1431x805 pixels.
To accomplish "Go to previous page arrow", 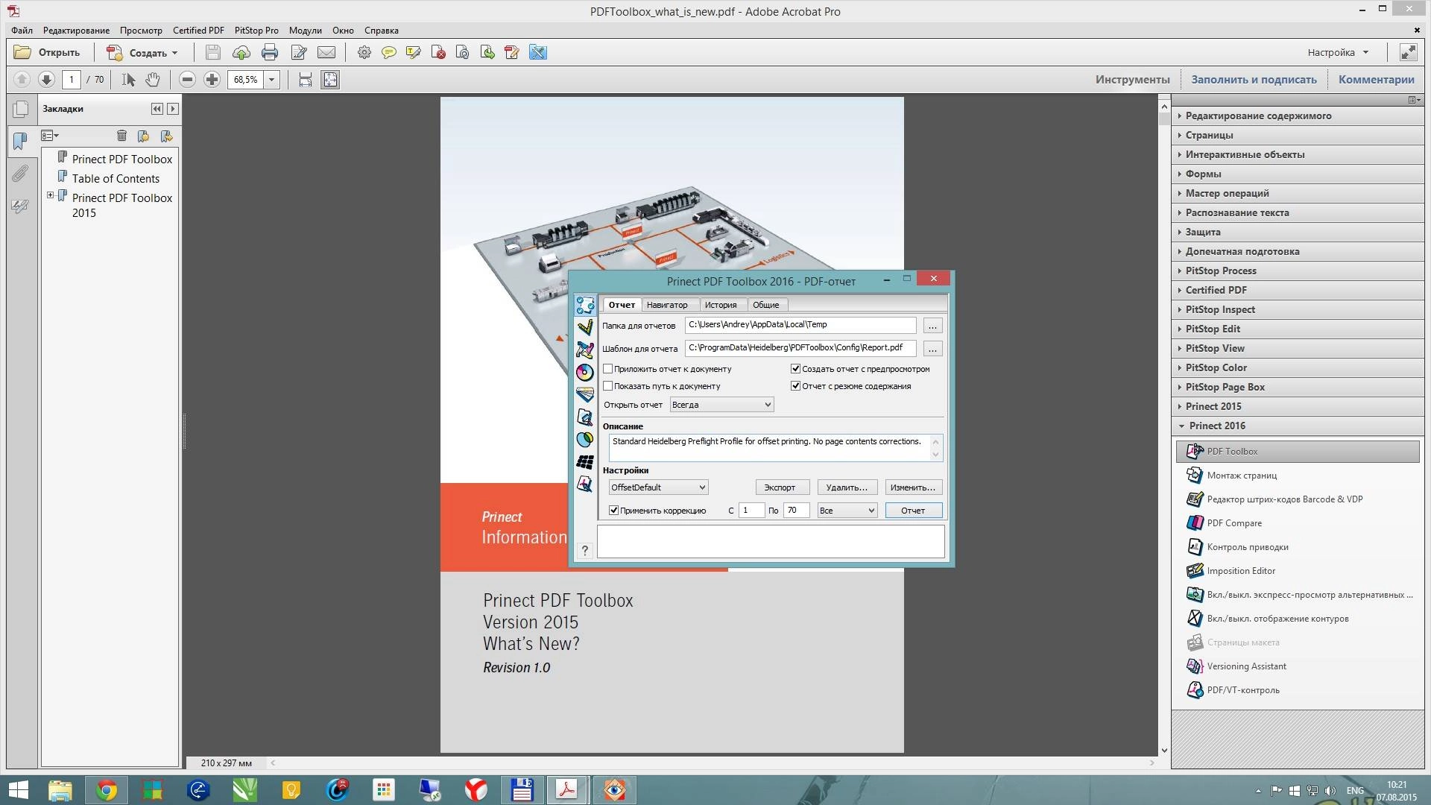I will point(22,79).
